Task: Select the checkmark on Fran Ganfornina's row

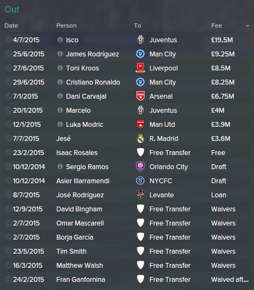Action: 8,279
